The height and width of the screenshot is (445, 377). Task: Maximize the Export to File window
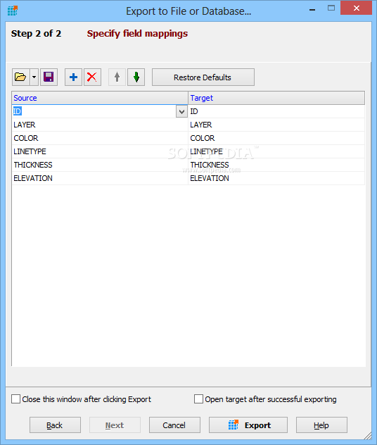(331, 8)
